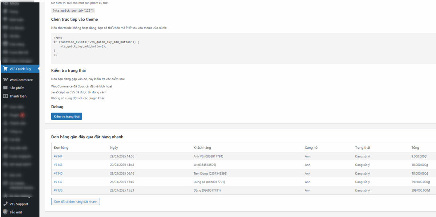Viewport: 436px width, 217px height.
Task: Select date 28/03/2025 15:21
Action: coord(122,190)
